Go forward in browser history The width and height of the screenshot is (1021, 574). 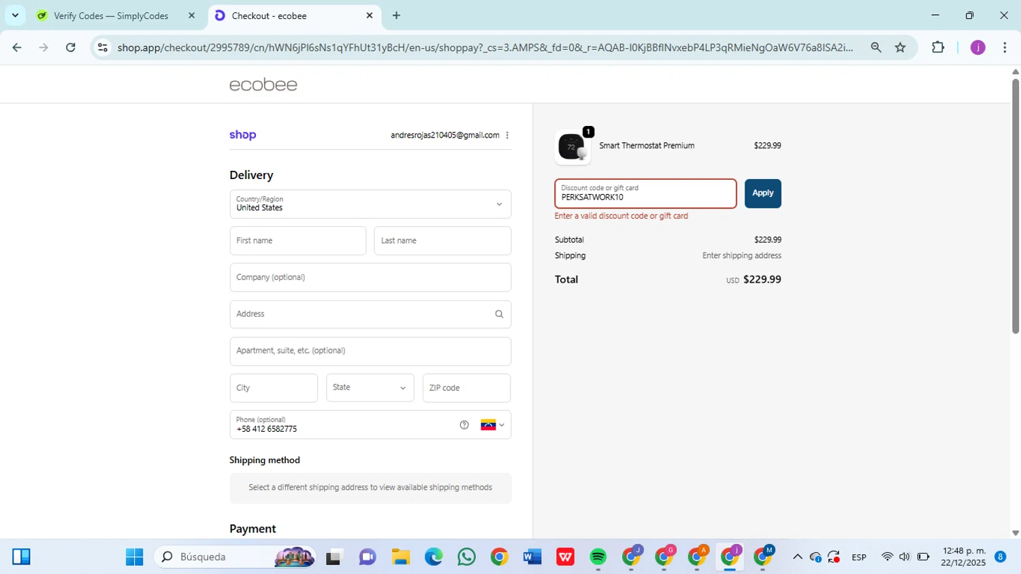(44, 47)
